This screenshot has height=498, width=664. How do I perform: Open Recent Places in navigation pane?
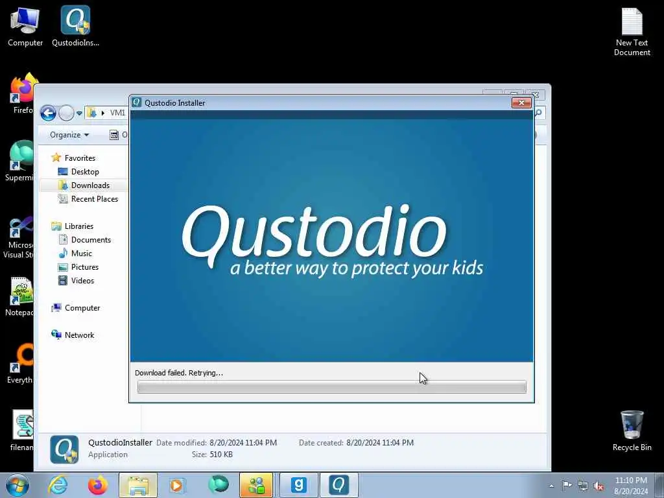[94, 198]
